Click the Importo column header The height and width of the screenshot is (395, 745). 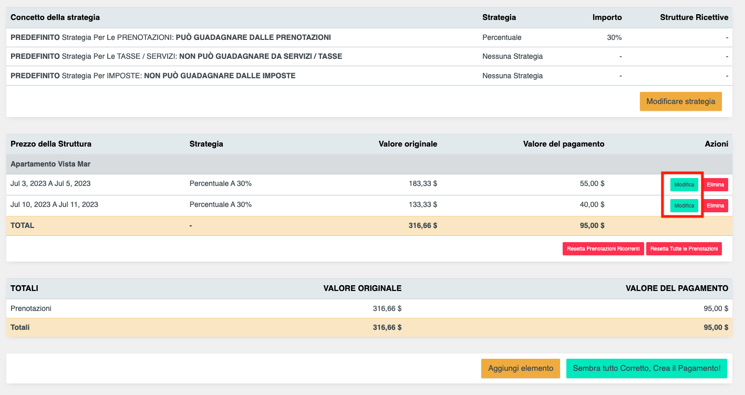tap(607, 17)
